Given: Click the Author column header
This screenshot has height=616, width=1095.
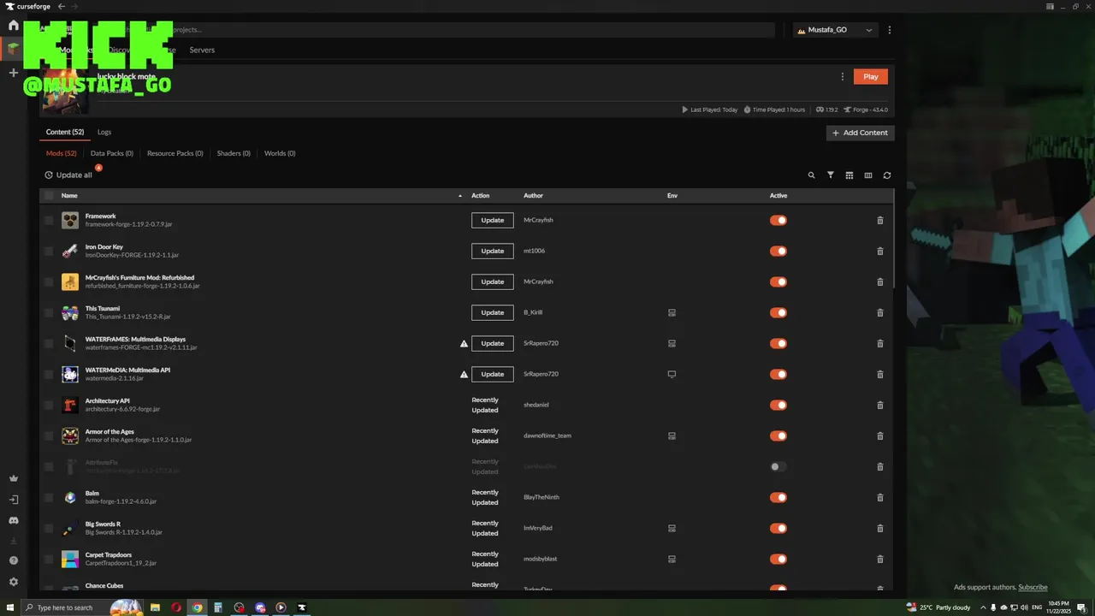Looking at the screenshot, I should click(533, 196).
